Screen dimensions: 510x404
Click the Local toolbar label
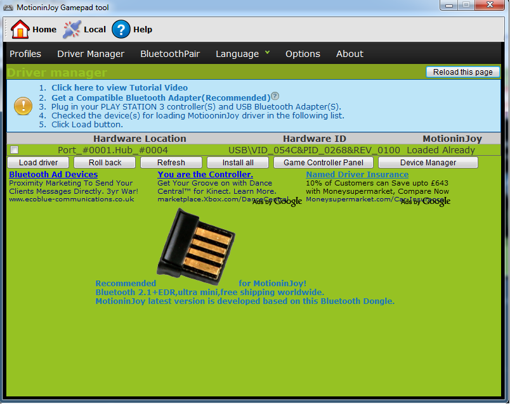click(x=95, y=30)
